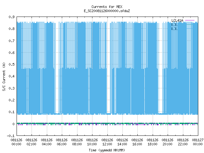
Task: Click the -0.1 y-axis tick value
Action: point(11,136)
